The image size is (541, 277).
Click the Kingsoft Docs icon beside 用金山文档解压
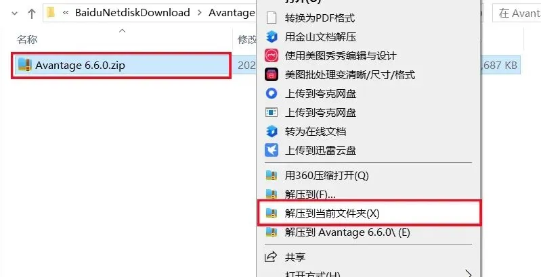(272, 36)
